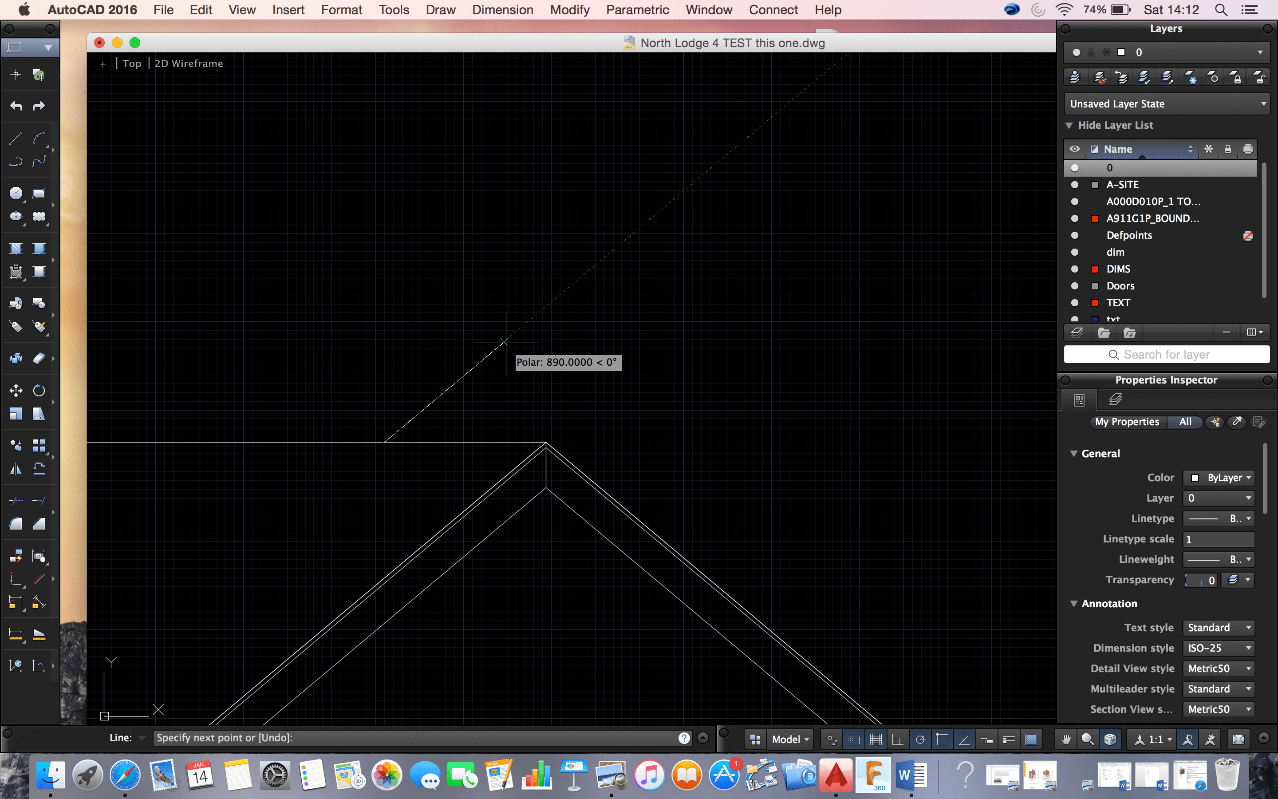Click the Undo arrow icon

point(16,106)
